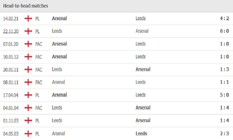Open the 1 : 1 draw match
Viewport: 233px width, 140px height.
[224, 82]
